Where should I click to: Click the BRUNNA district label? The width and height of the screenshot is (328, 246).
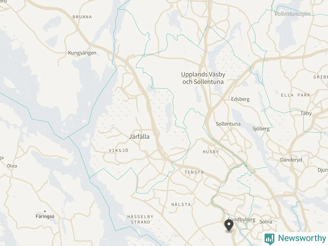pos(82,17)
